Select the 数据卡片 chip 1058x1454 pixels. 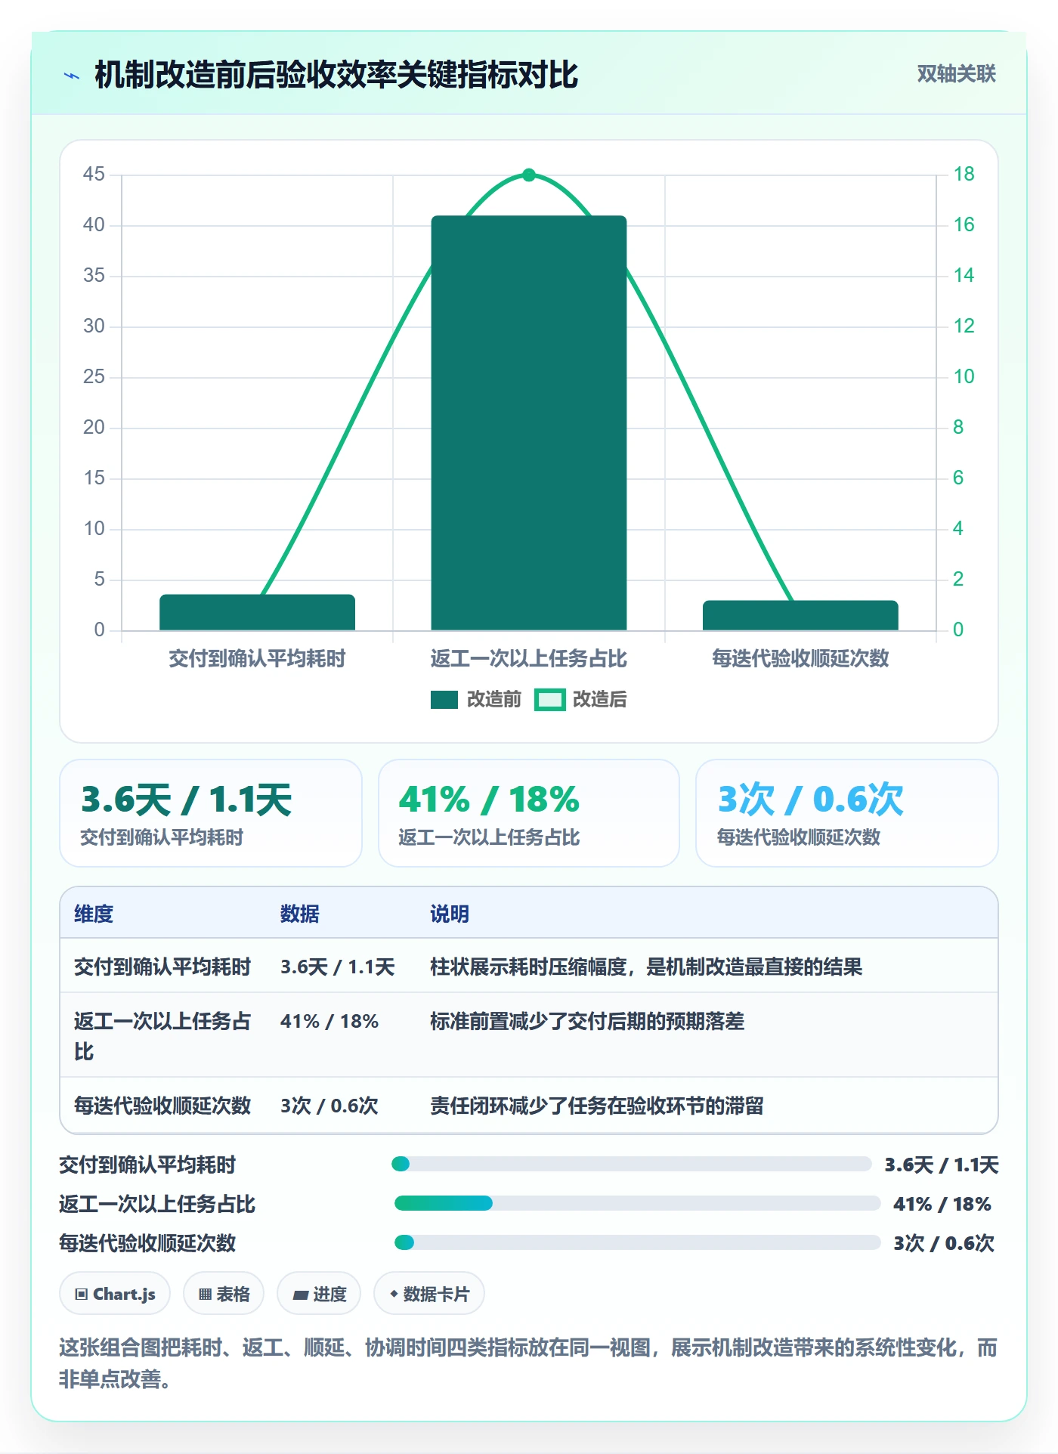[x=429, y=1294]
